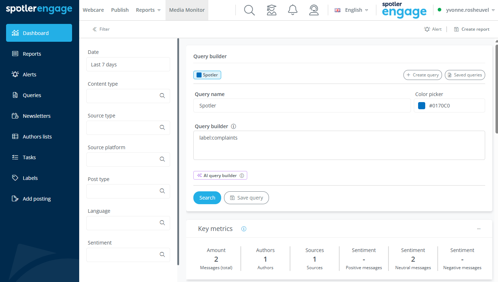Open the Key metrics three-dot menu
This screenshot has width=498, height=282.
[479, 229]
